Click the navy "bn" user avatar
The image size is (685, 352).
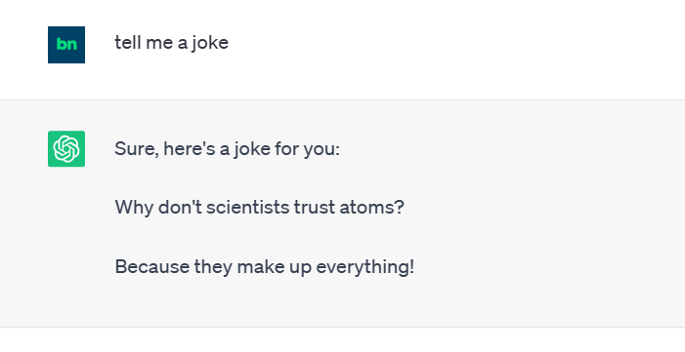click(x=66, y=45)
